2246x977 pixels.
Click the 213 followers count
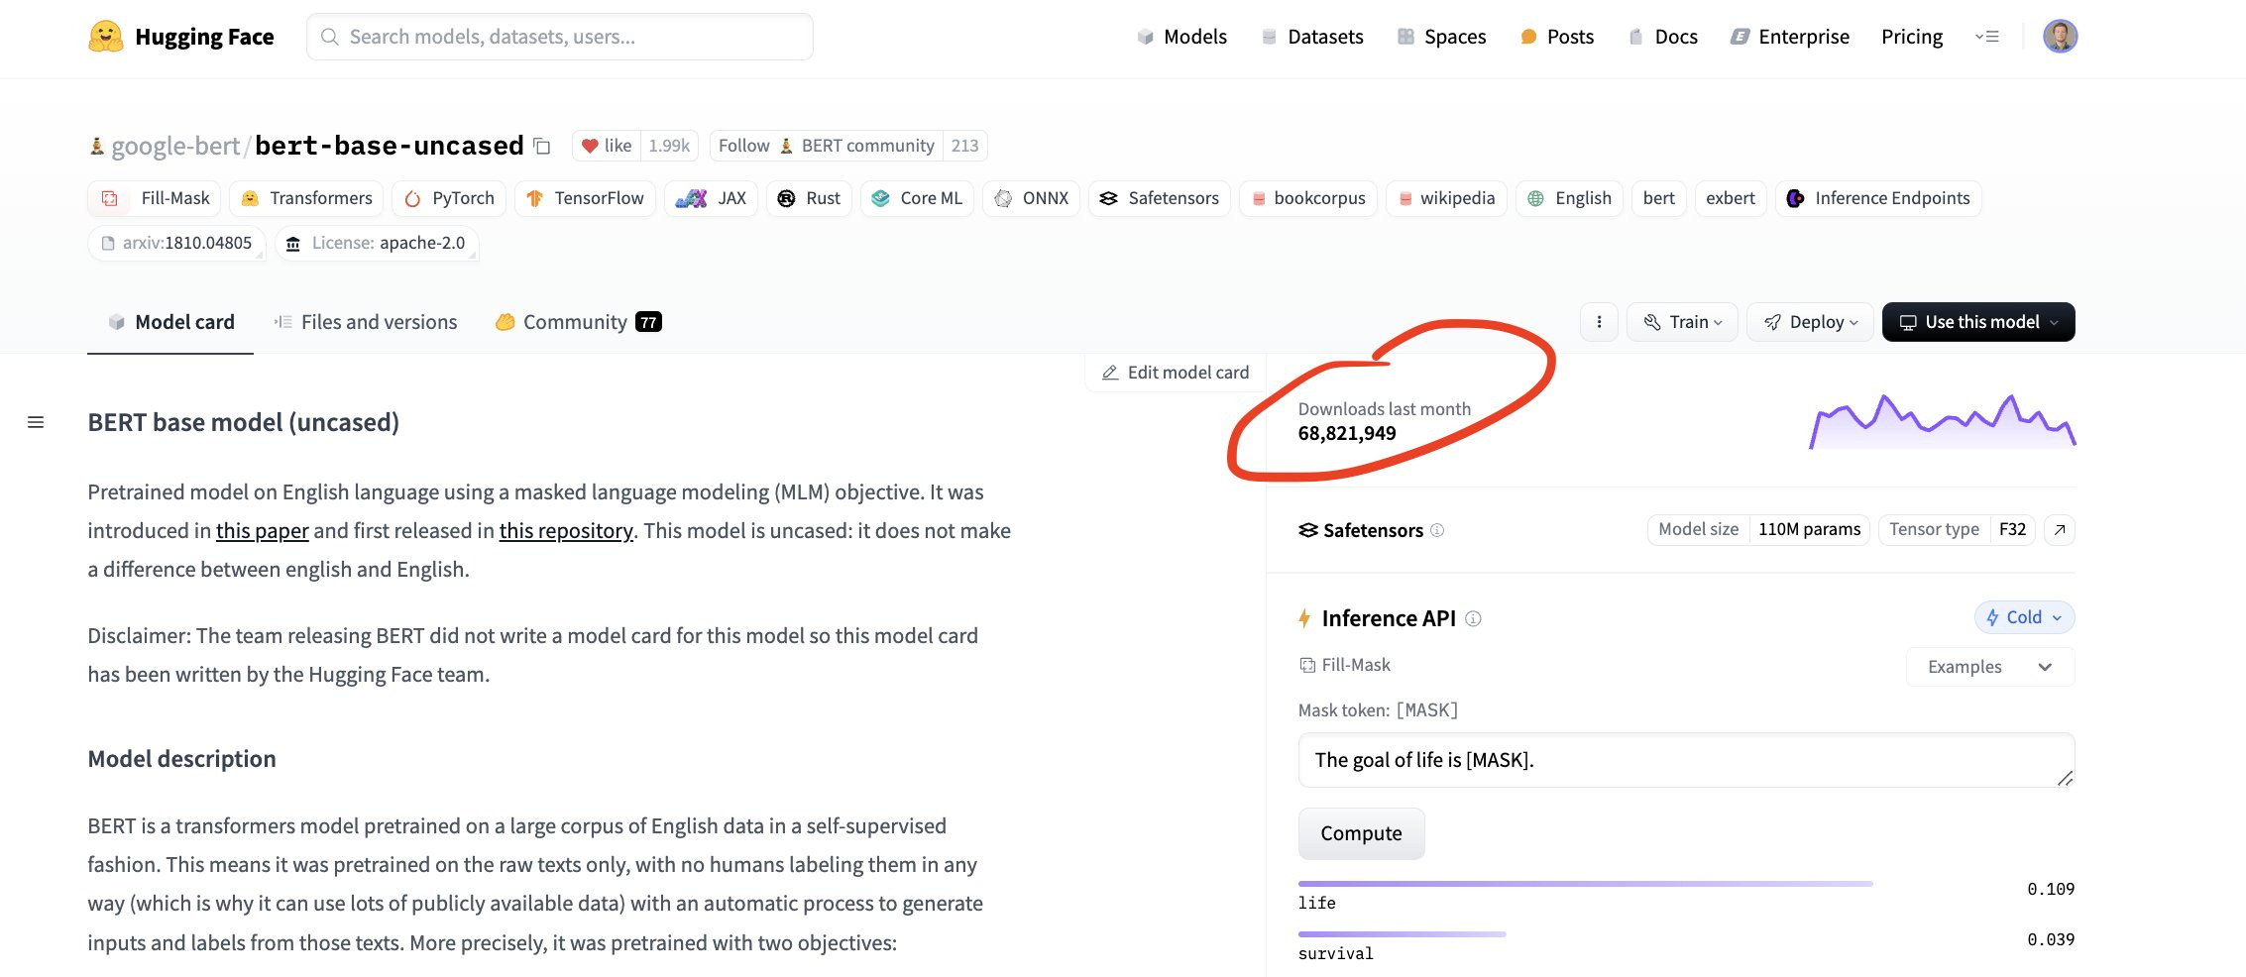964,146
